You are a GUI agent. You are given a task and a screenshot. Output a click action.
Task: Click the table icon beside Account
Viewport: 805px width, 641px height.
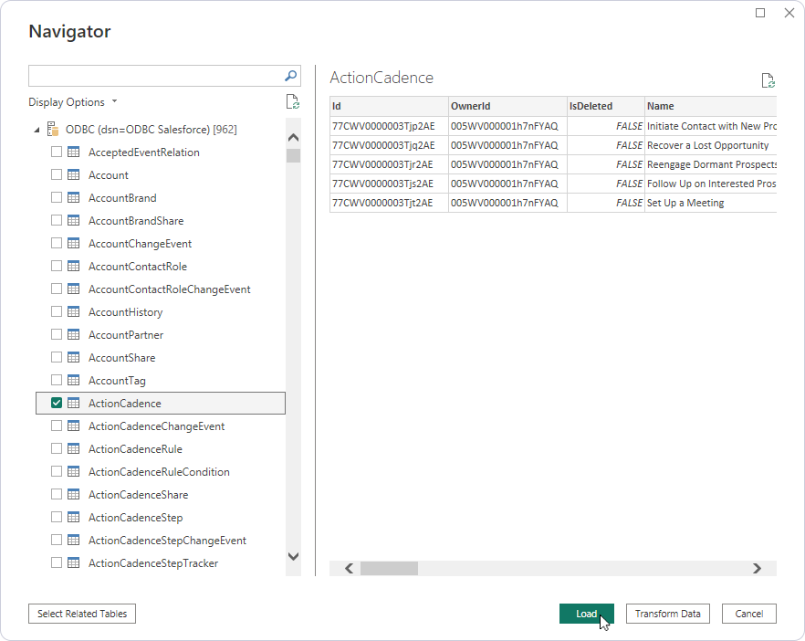(x=73, y=175)
